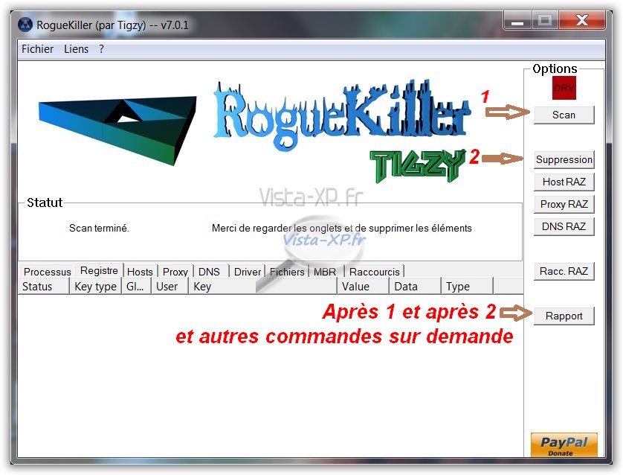Switch to the Processus tab
623x475 pixels.
point(47,272)
